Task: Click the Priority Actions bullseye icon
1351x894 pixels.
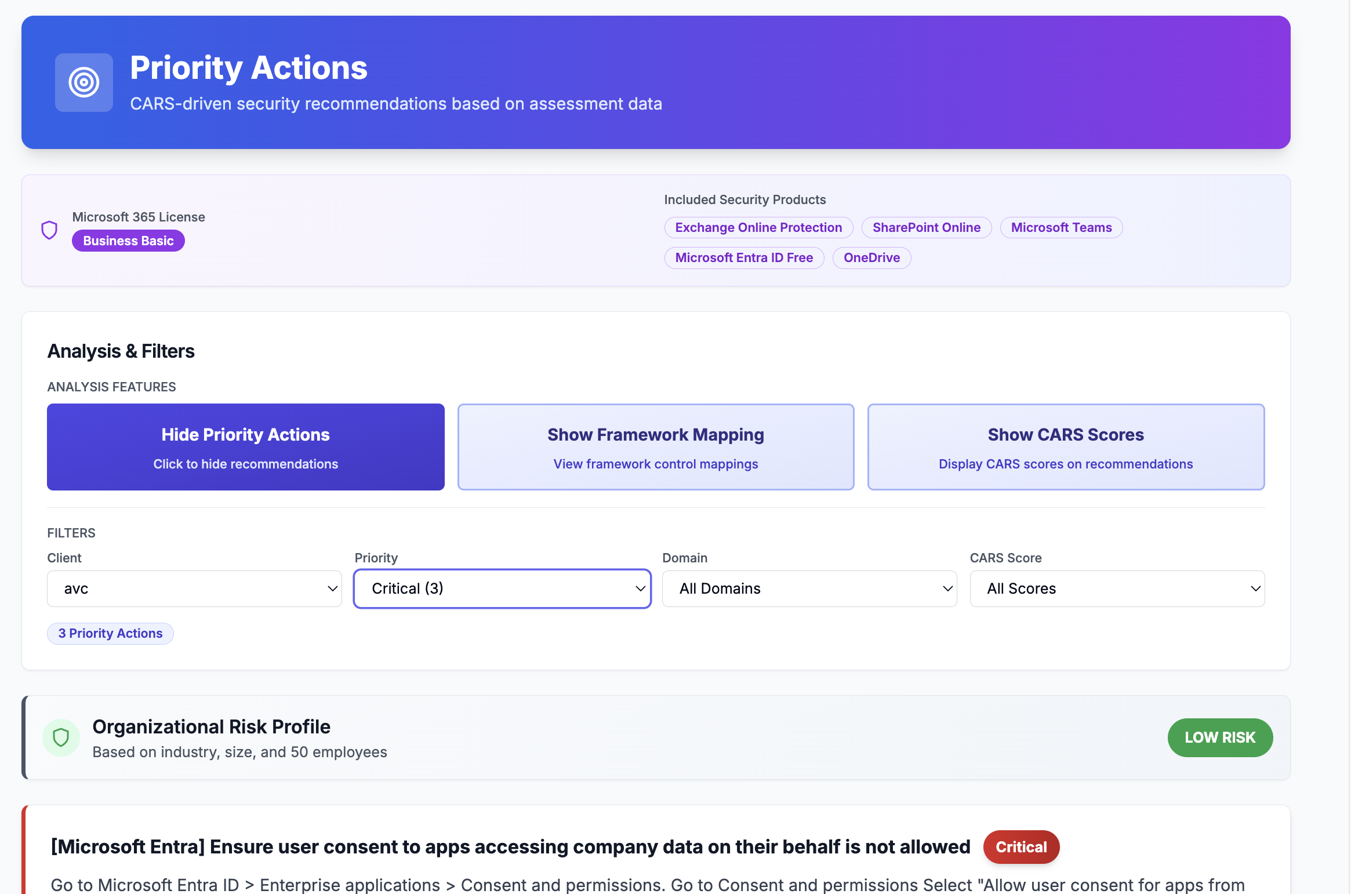Action: click(x=83, y=82)
